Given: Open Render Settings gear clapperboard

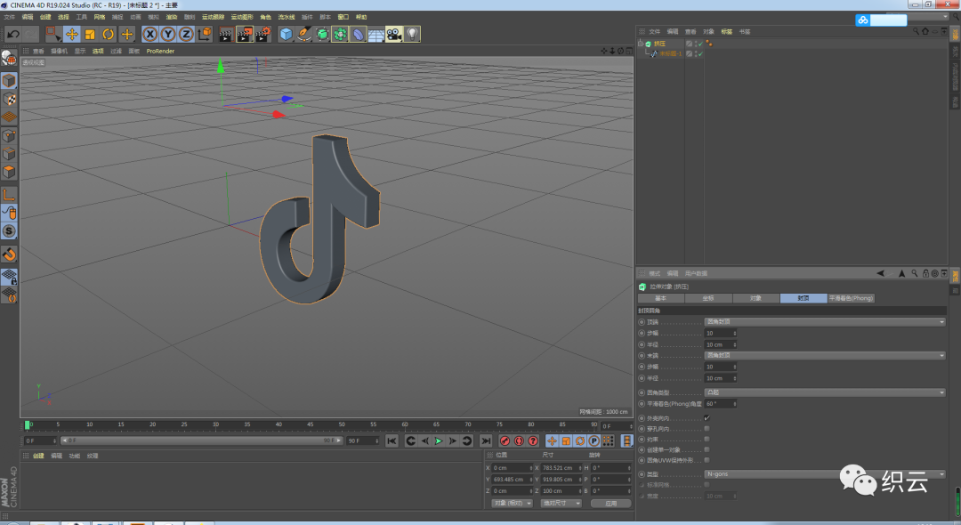Looking at the screenshot, I should tap(262, 35).
